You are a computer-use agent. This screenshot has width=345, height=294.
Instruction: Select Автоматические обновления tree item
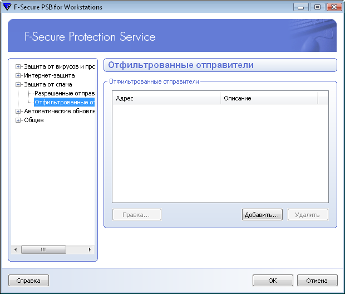coord(59,111)
